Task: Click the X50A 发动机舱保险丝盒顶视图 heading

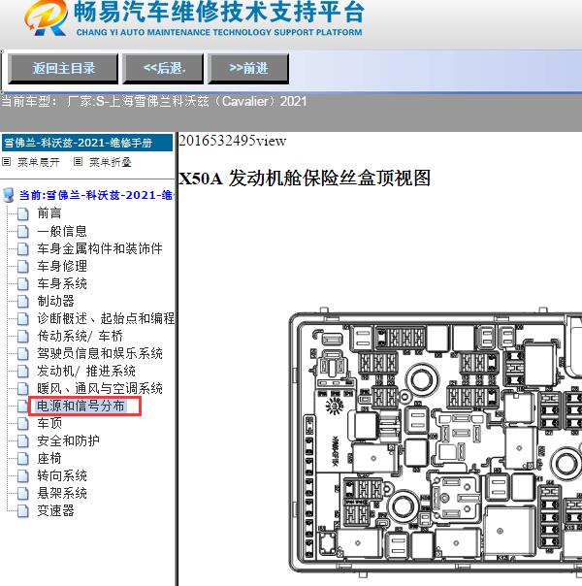Action: point(305,178)
